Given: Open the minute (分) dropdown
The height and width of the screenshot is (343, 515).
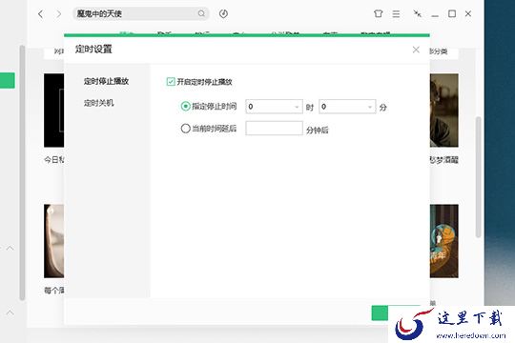Looking at the screenshot, I should [347, 107].
